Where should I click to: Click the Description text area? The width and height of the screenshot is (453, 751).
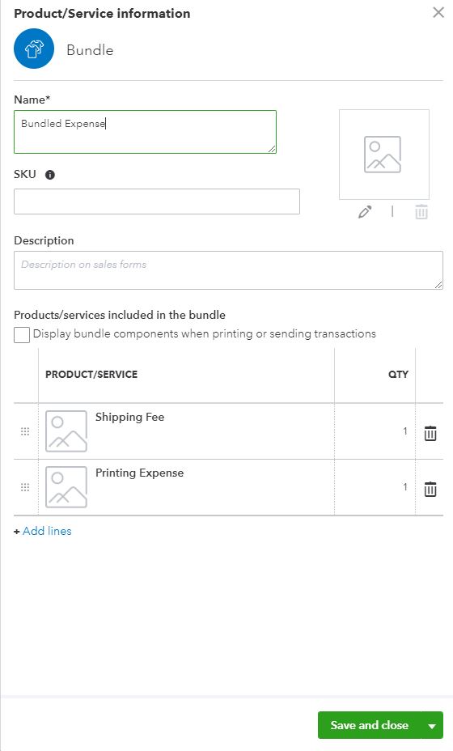point(228,270)
